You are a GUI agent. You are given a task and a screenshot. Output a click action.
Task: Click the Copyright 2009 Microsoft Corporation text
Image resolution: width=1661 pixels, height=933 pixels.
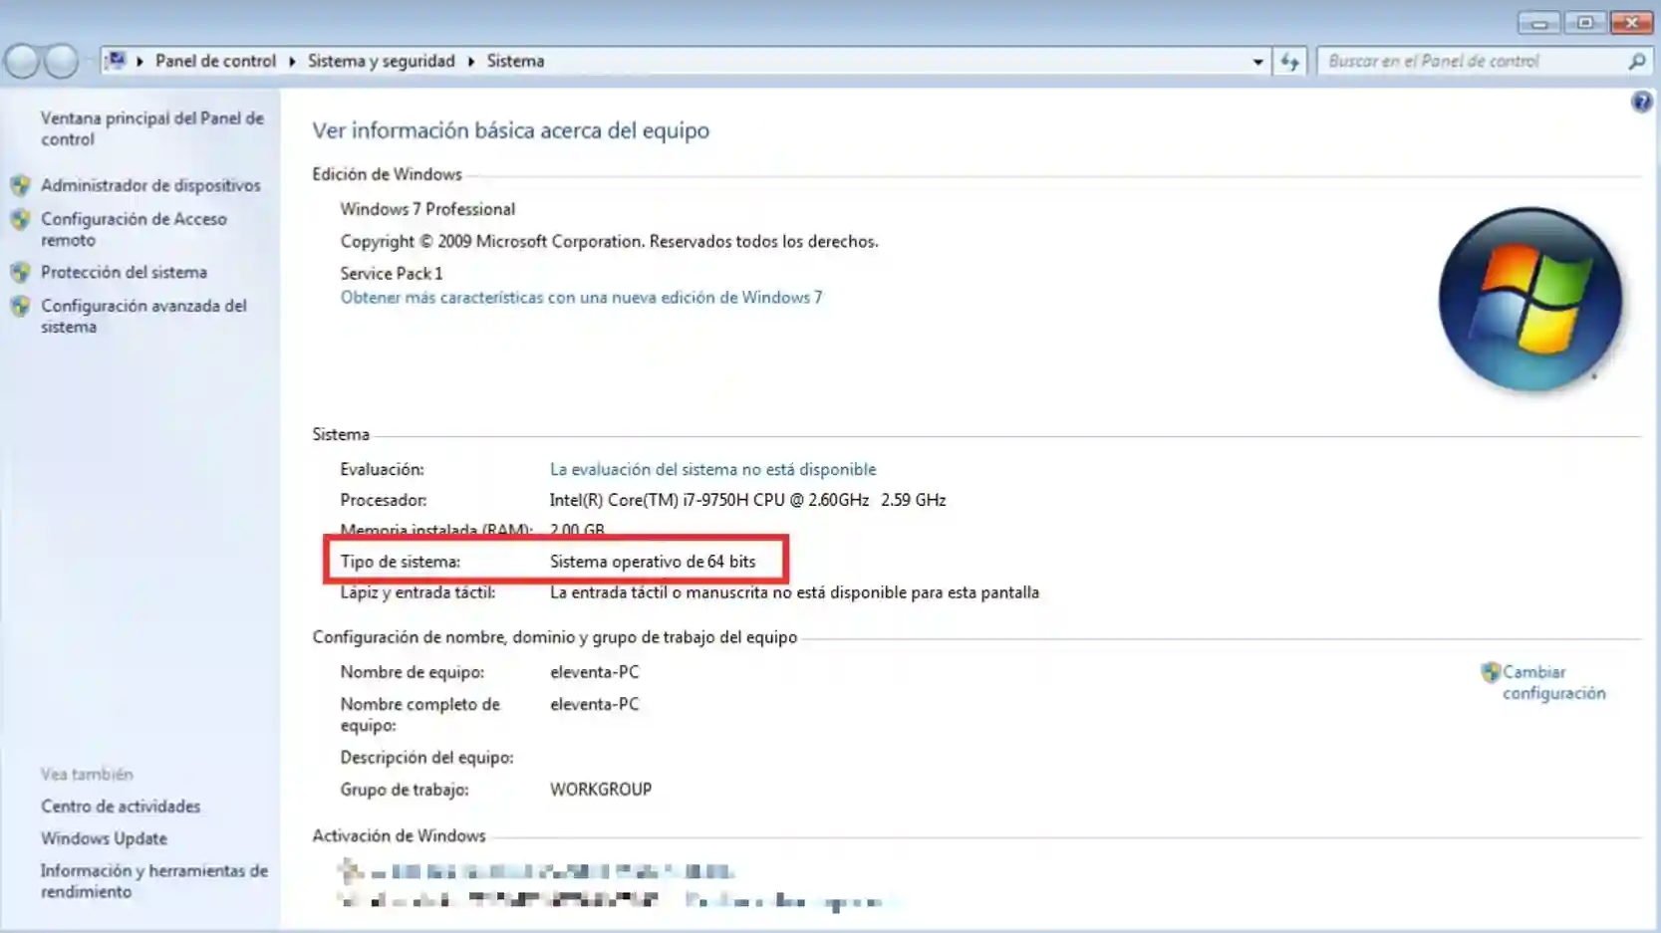click(x=609, y=241)
